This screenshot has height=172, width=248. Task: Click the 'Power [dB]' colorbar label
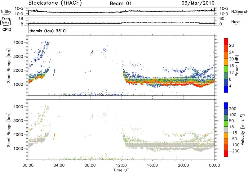237,66
